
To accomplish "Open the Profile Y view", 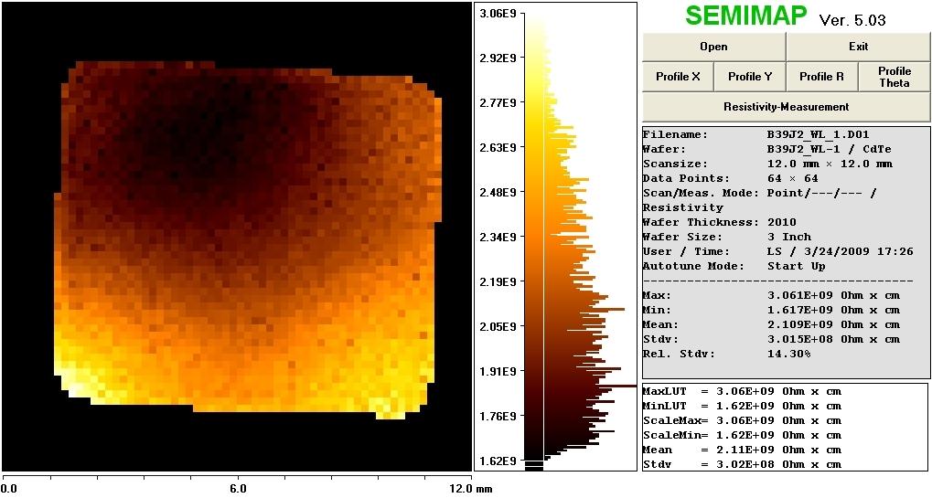I will [749, 77].
